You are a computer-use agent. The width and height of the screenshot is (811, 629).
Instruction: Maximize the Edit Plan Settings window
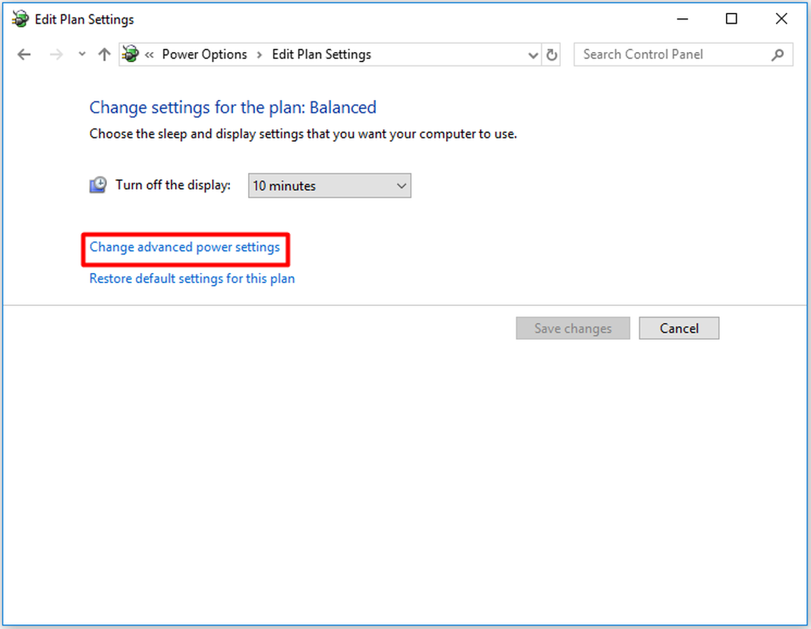coord(731,20)
